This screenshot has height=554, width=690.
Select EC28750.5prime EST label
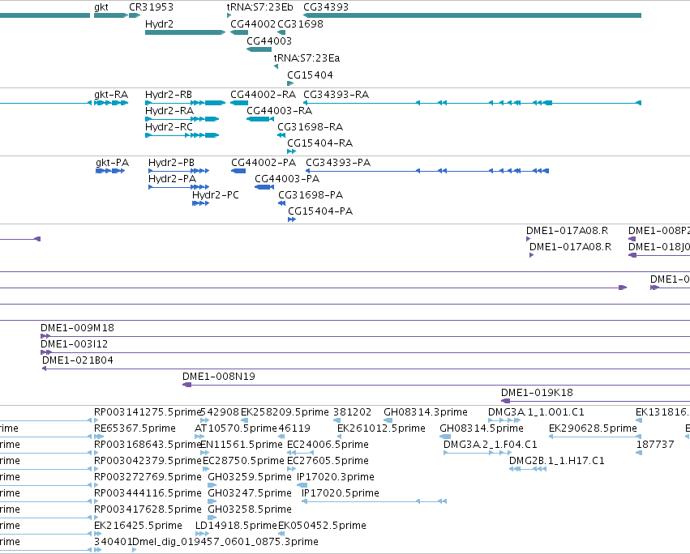coord(243,461)
